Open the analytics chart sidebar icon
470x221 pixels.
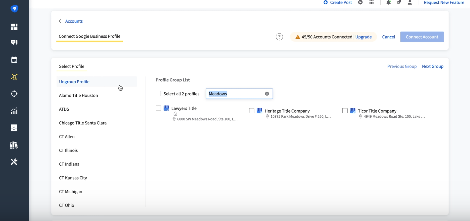(x=14, y=111)
